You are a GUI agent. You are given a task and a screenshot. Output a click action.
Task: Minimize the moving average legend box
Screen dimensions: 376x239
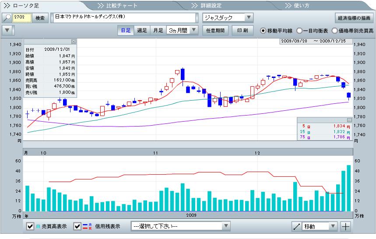coord(349,120)
